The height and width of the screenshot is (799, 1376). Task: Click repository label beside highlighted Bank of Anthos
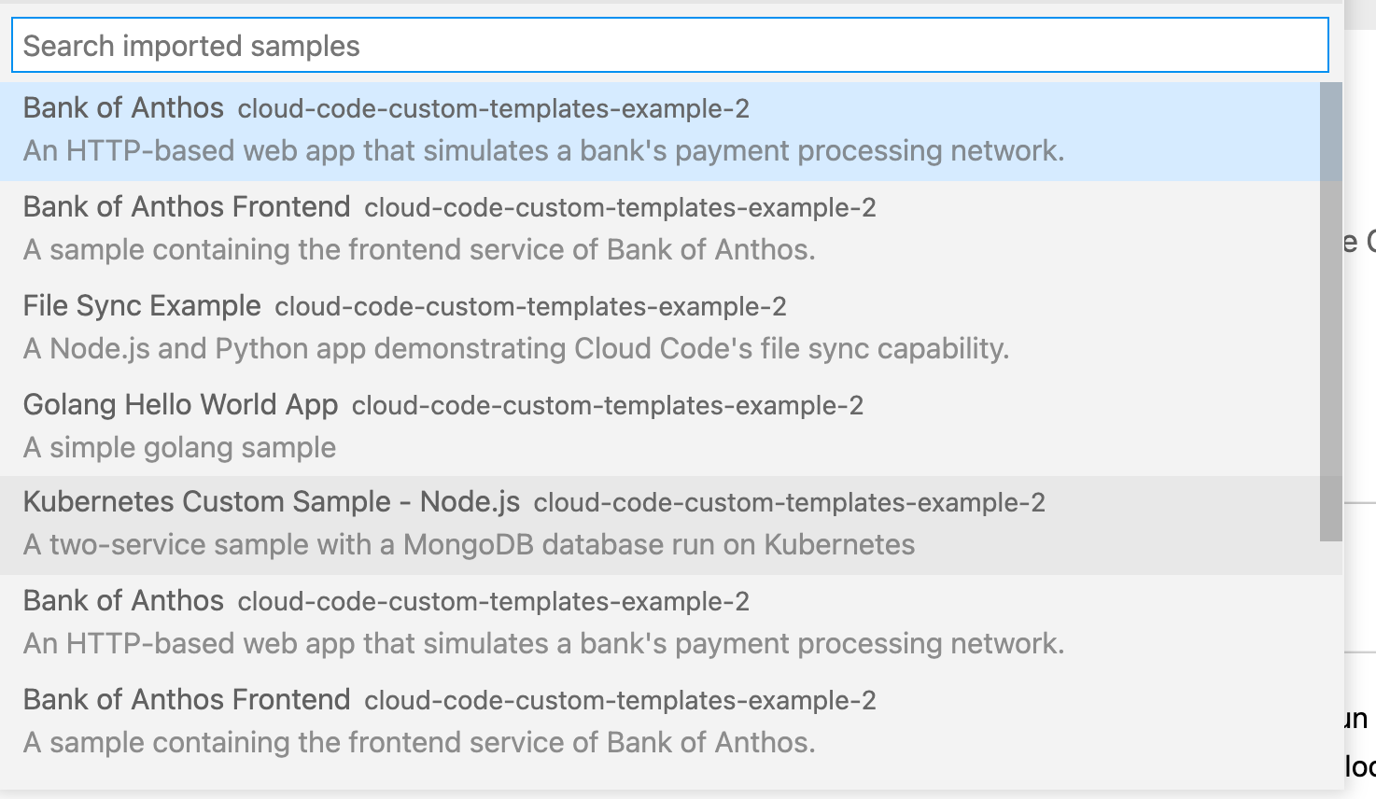click(495, 107)
